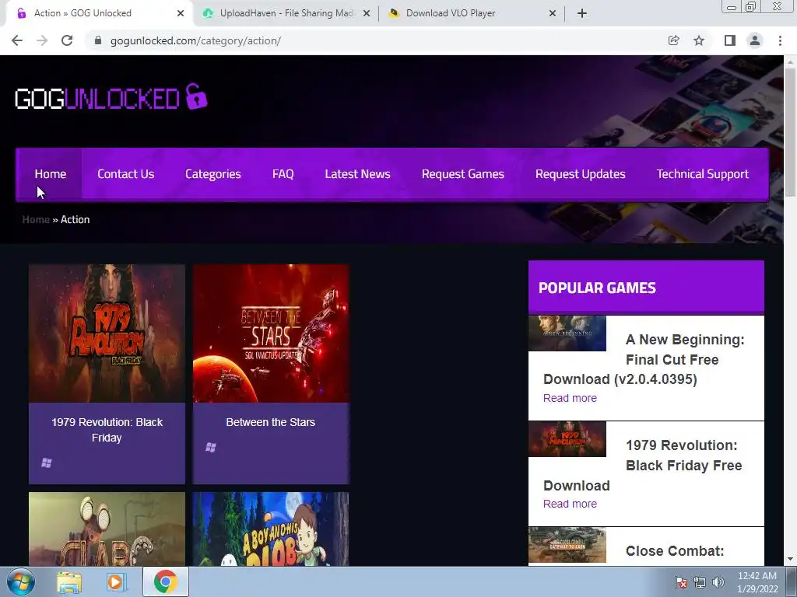797x597 pixels.
Task: Click the taskbar clock and date
Action: [757, 582]
